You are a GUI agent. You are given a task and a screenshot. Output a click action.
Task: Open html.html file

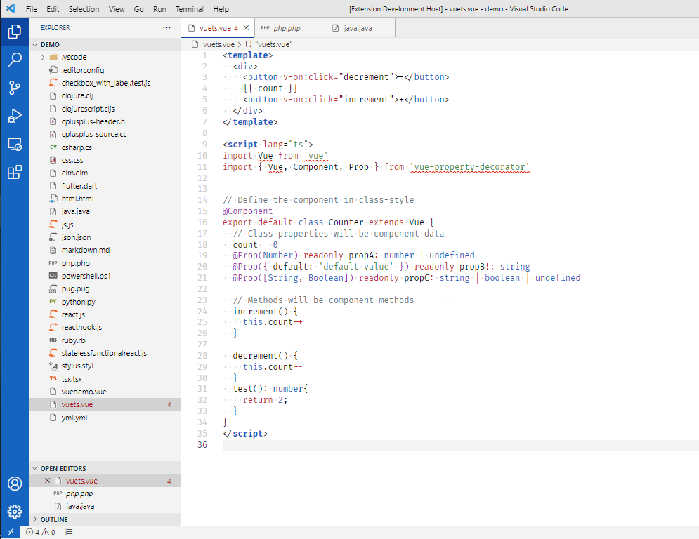pyautogui.click(x=105, y=199)
